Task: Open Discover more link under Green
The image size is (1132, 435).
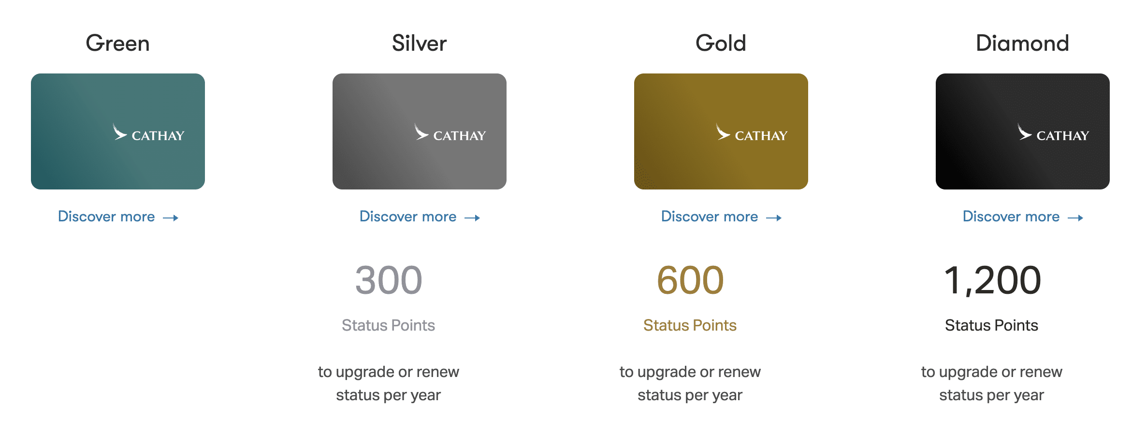Action: point(106,217)
